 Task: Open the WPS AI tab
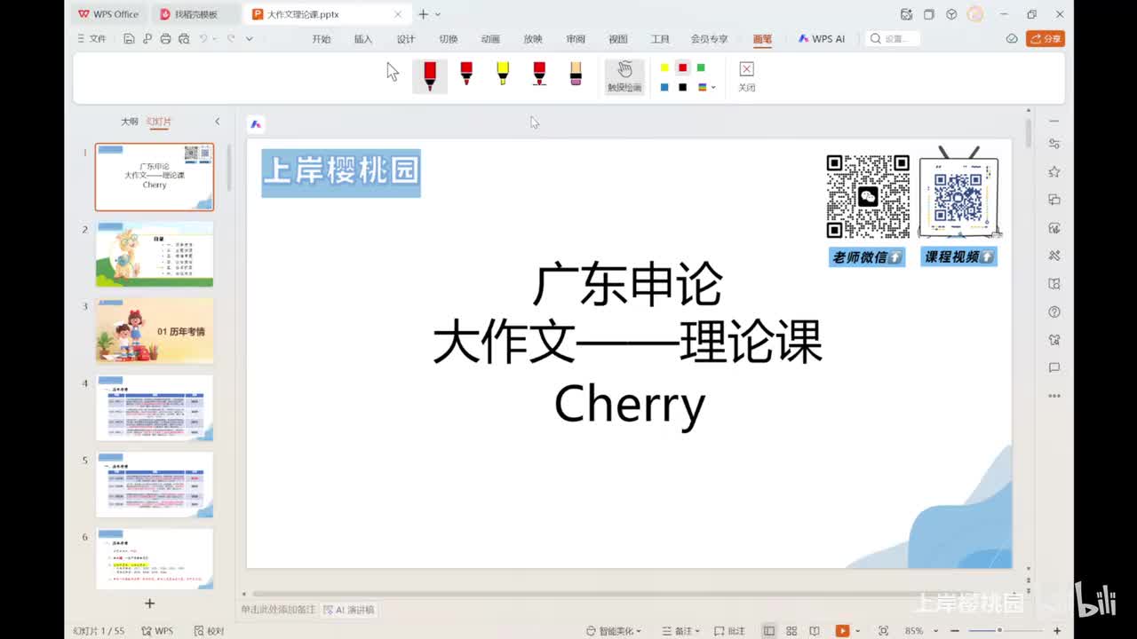(x=822, y=39)
